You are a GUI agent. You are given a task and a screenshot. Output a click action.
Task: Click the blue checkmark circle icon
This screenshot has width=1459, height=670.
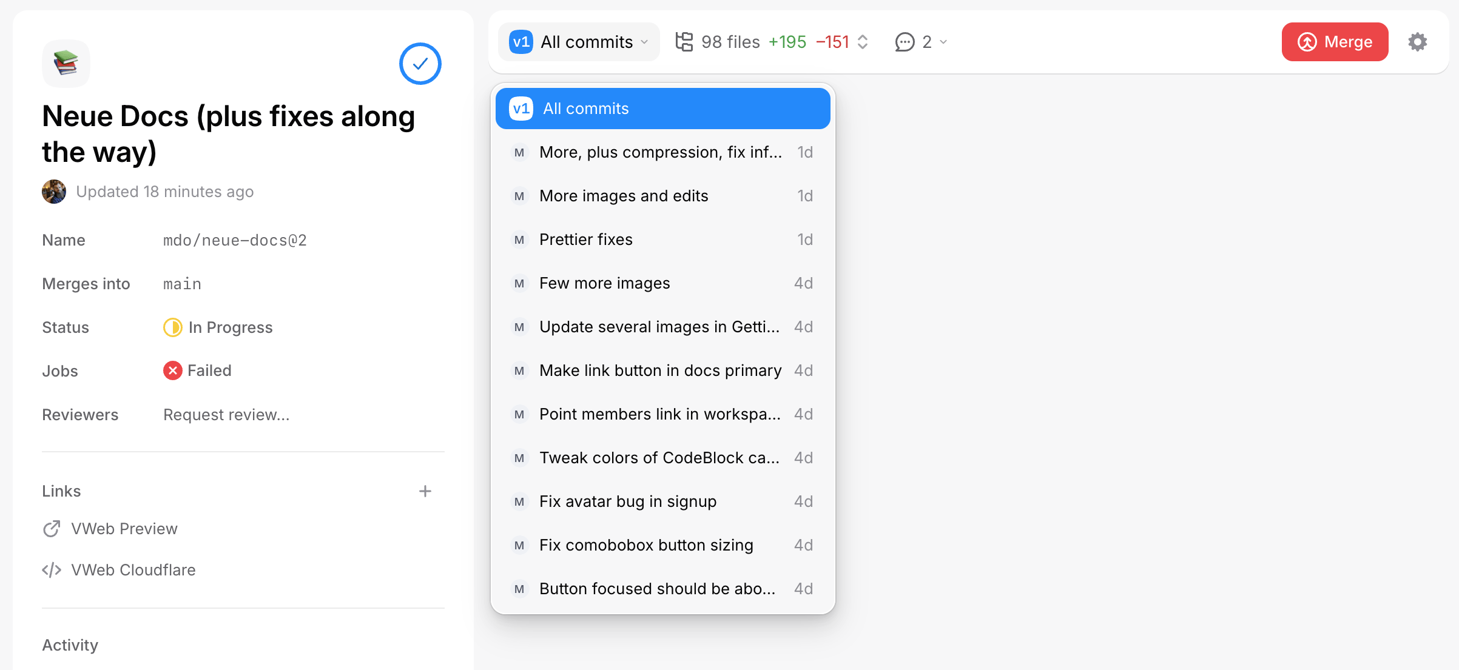pyautogui.click(x=420, y=64)
